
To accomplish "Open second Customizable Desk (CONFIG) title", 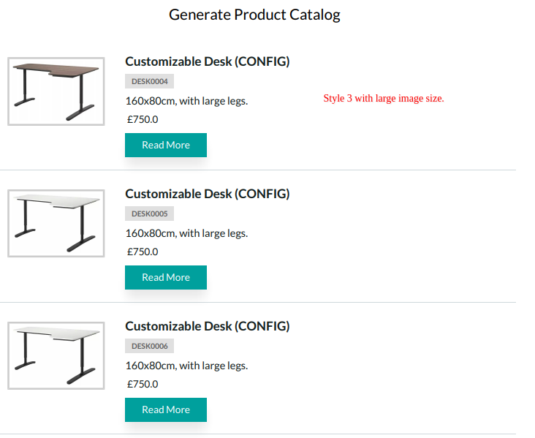I will (208, 194).
